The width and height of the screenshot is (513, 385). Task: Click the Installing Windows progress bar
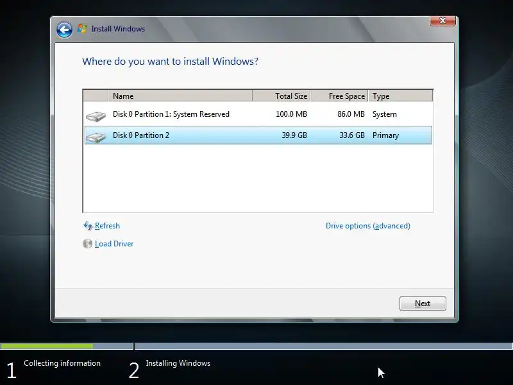tap(324, 346)
